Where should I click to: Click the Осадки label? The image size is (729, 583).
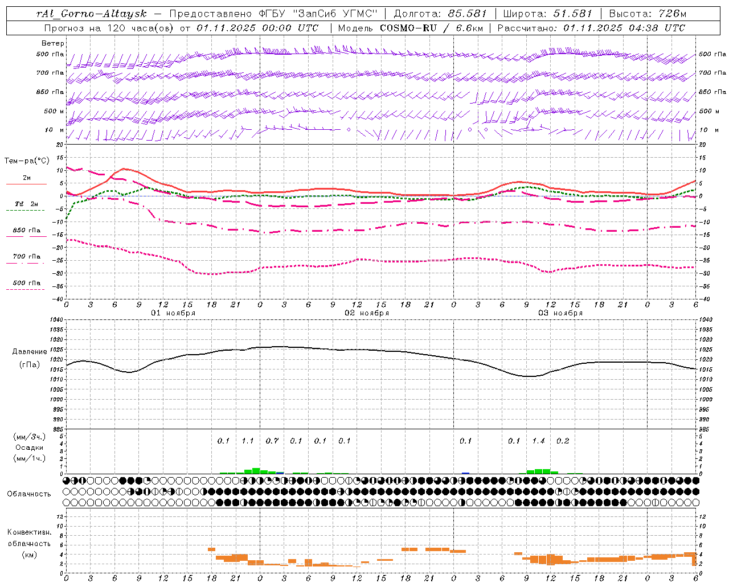pyautogui.click(x=30, y=447)
